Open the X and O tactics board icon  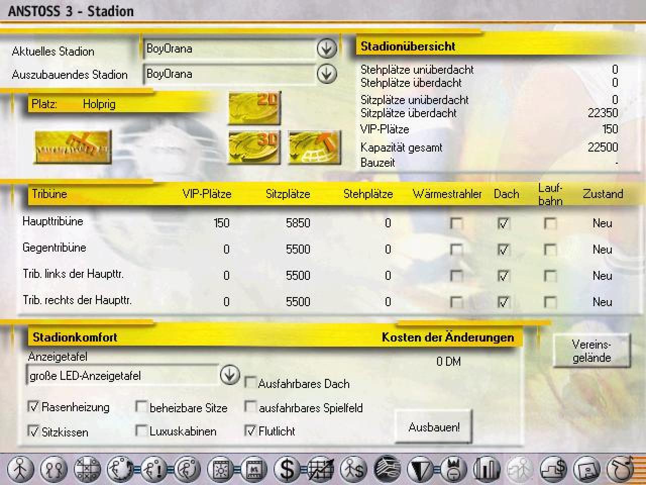click(87, 469)
